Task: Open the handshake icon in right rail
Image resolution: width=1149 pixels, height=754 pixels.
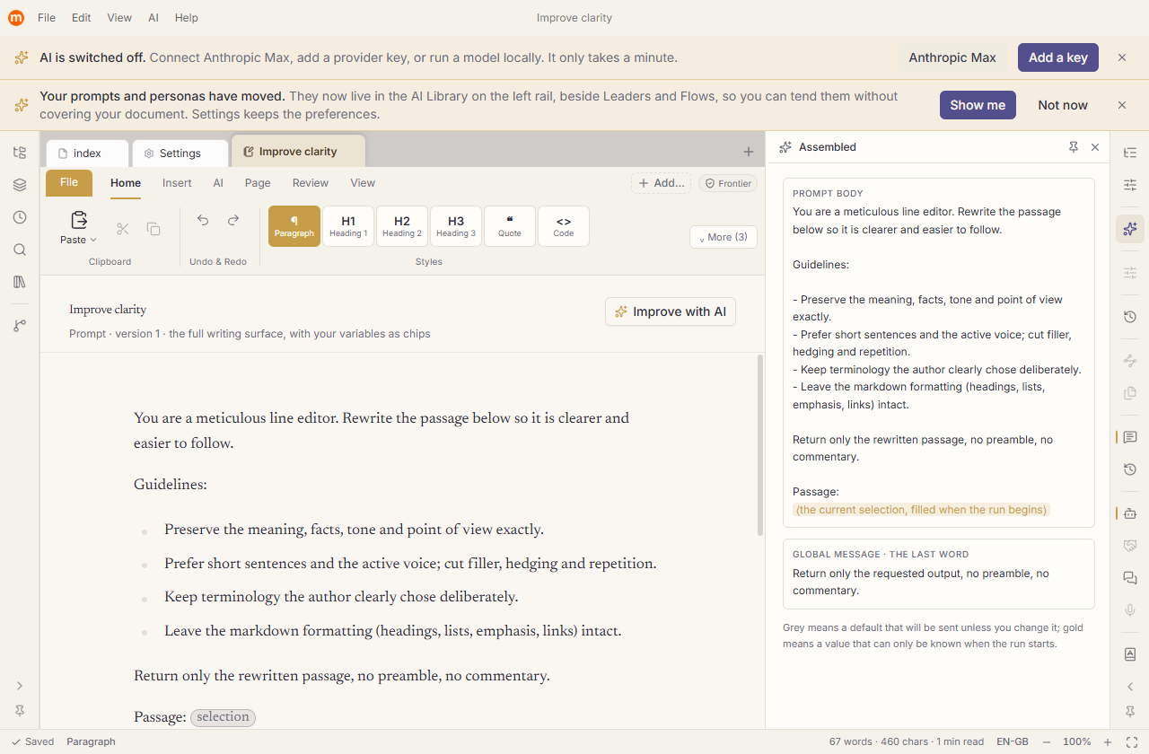Action: point(1130,546)
